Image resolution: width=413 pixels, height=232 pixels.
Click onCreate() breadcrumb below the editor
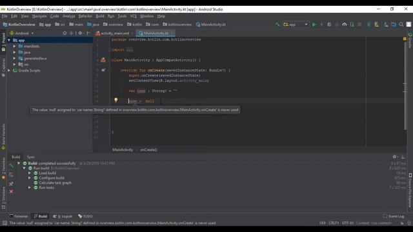point(148,150)
